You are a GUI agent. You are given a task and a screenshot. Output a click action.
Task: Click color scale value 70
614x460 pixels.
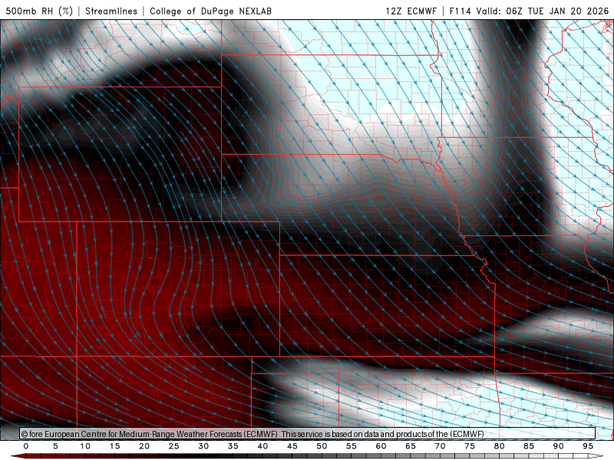pyautogui.click(x=440, y=446)
